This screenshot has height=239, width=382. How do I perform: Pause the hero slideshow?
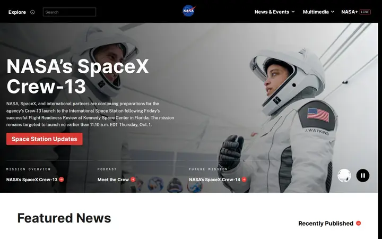tap(363, 176)
